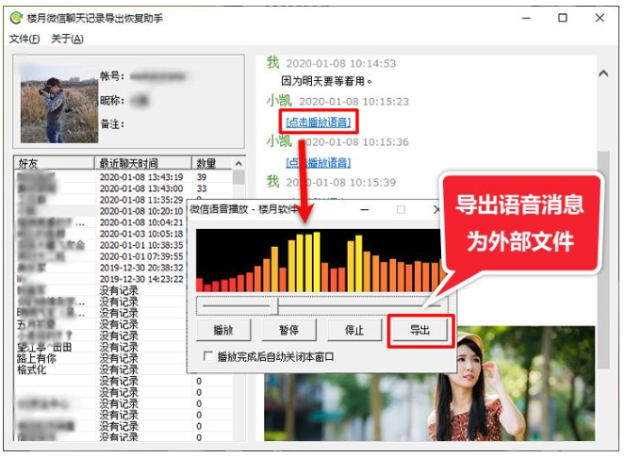Click the 暂停 button in voice player
625x458 pixels.
[288, 330]
